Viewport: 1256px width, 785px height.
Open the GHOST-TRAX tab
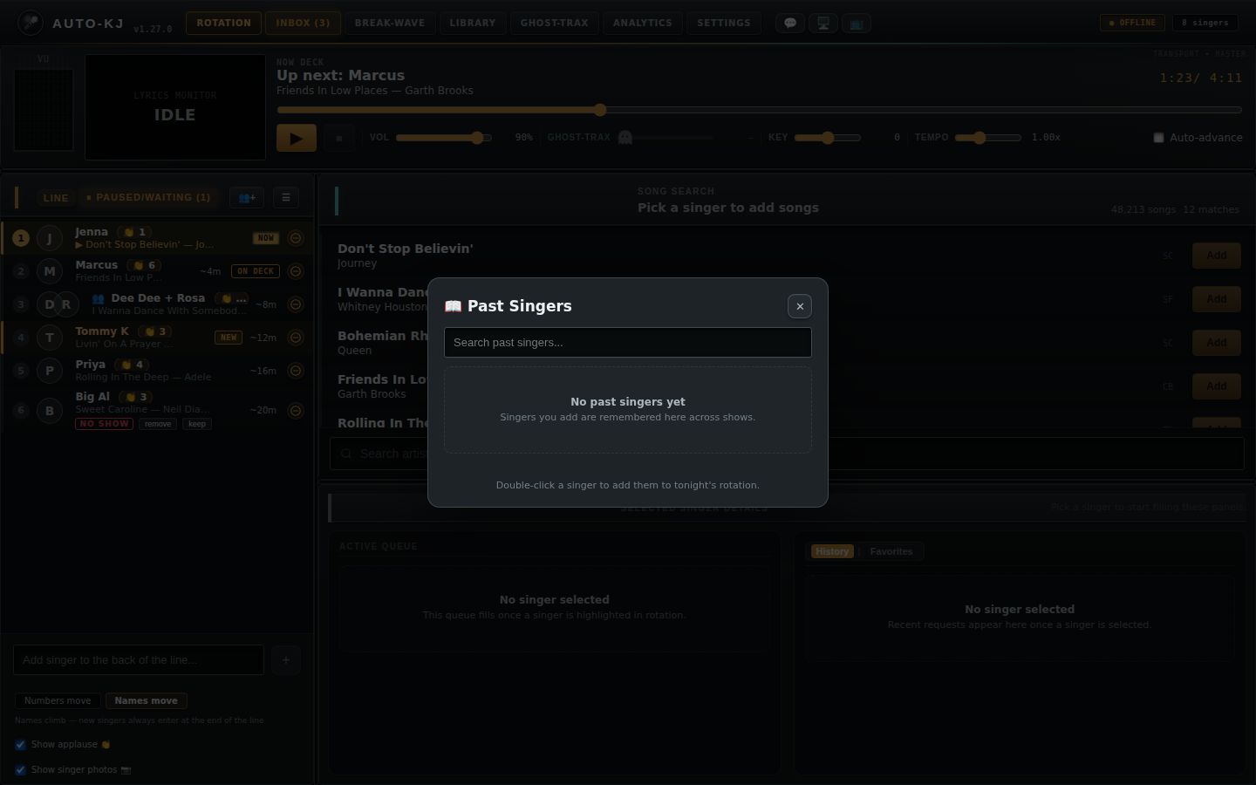coord(555,23)
